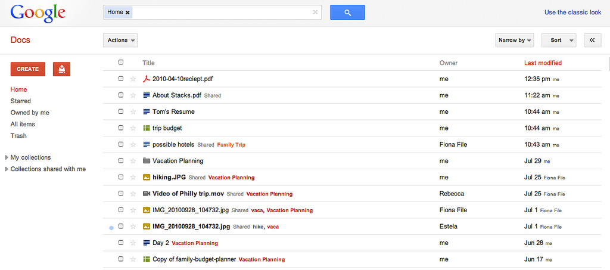Open the Day 2 document title
The height and width of the screenshot is (270, 610).
(x=161, y=243)
